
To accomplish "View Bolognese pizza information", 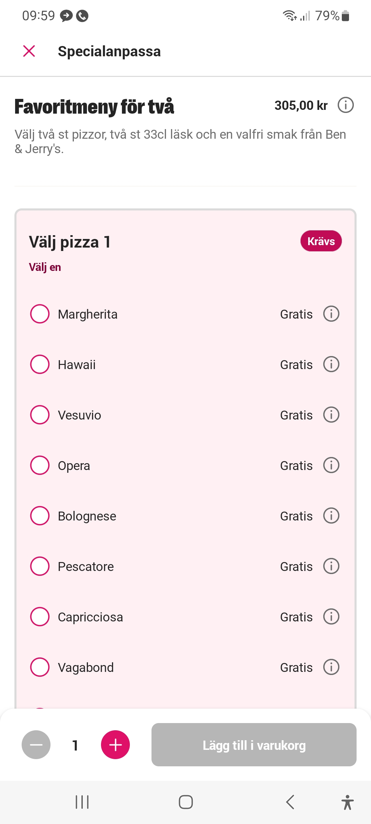I will pos(331,516).
